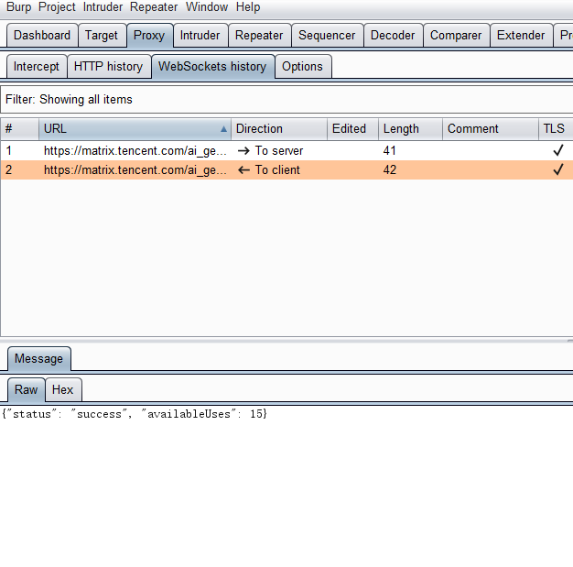Click TLS checkmark of the To client row
573x567 pixels.
(x=557, y=169)
